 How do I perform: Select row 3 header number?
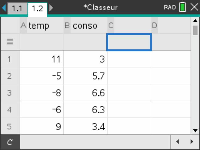[10, 93]
